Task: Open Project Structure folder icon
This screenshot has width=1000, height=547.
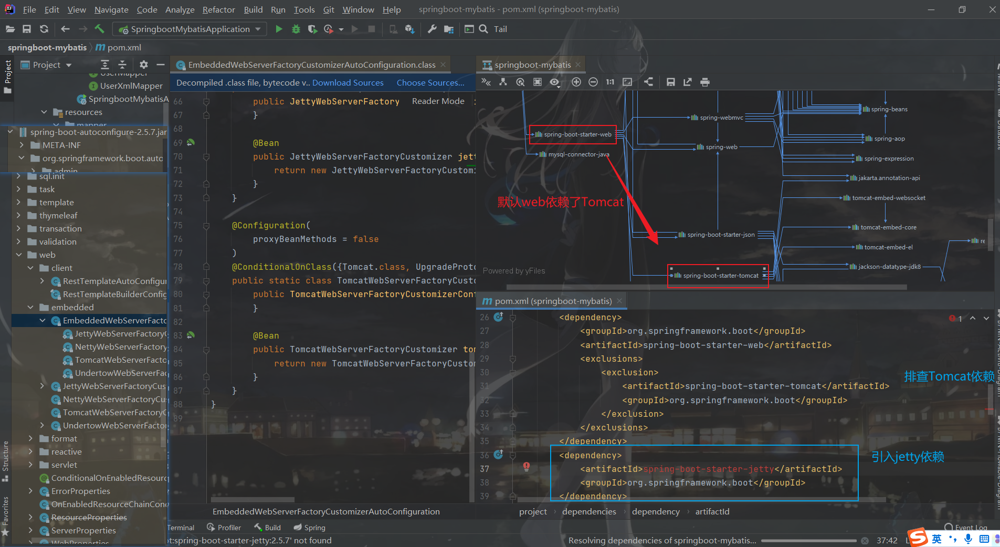Action: point(449,29)
